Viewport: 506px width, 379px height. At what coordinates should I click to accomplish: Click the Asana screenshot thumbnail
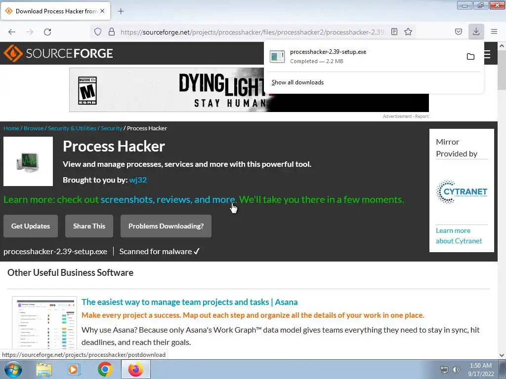tap(44, 323)
